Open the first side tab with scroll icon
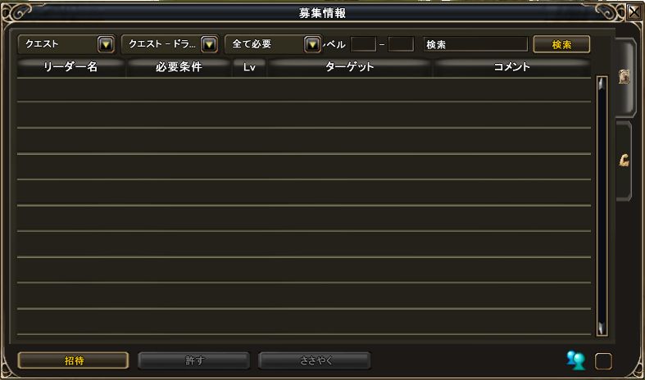This screenshot has width=645, height=380. tap(624, 77)
